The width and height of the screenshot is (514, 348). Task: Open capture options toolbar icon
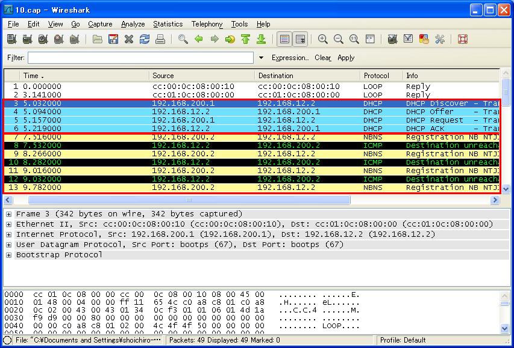click(x=27, y=39)
